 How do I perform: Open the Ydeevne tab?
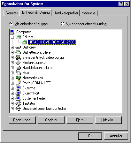[x=89, y=13]
